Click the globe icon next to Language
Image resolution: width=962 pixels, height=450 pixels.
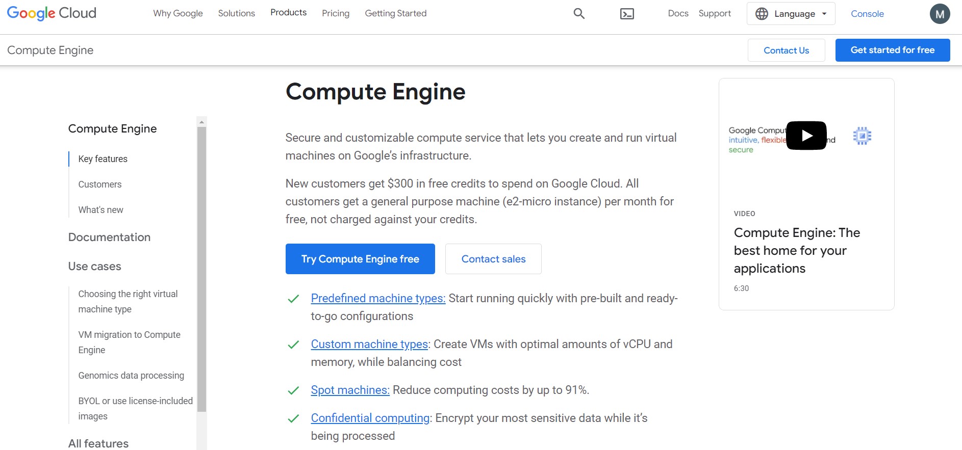pyautogui.click(x=760, y=13)
